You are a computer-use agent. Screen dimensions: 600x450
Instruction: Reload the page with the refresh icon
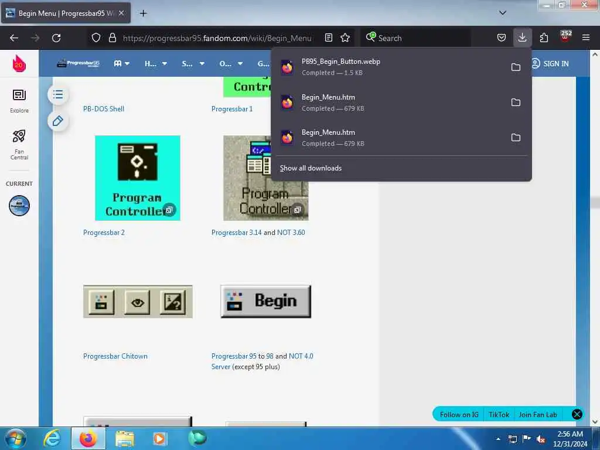tap(56, 38)
